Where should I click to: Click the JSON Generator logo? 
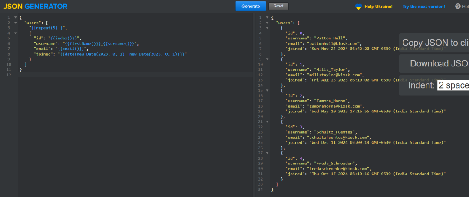coord(36,7)
